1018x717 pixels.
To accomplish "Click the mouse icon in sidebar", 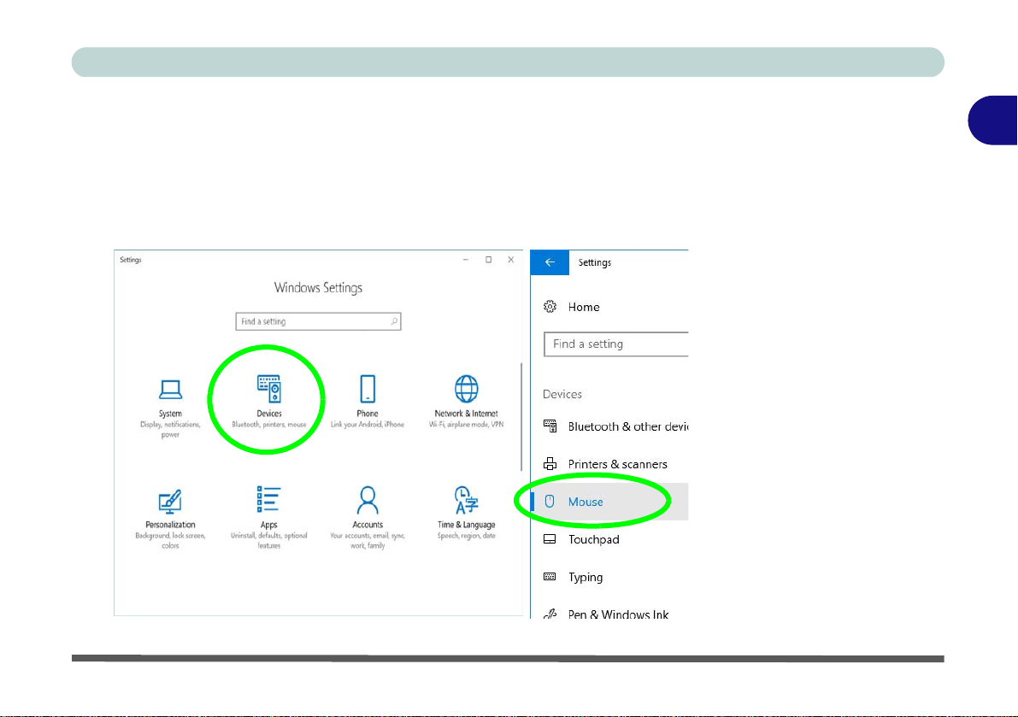I will (550, 502).
